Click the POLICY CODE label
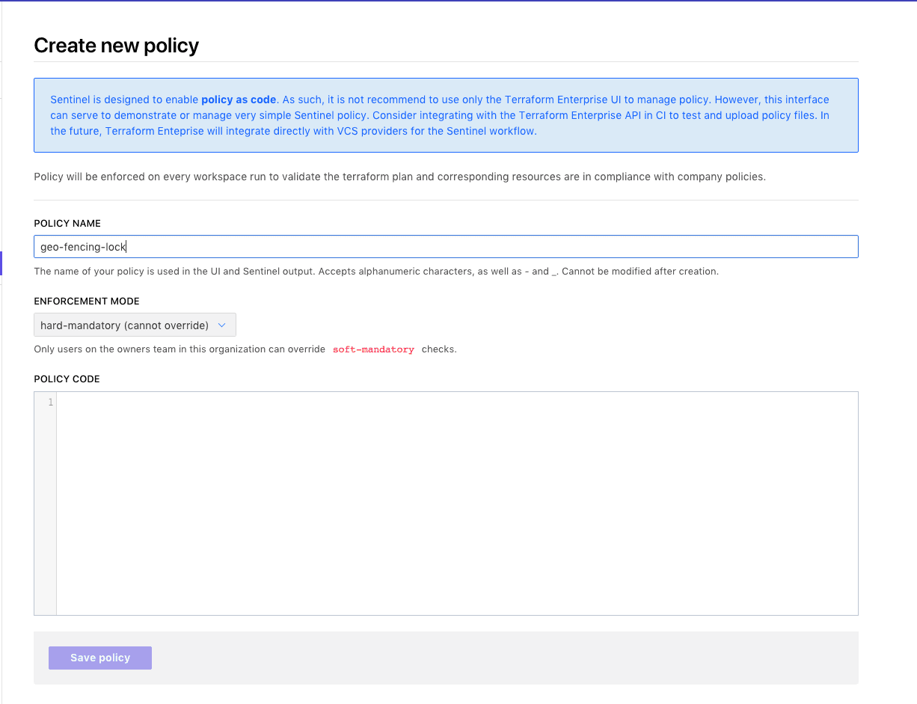This screenshot has width=917, height=704. tap(67, 379)
